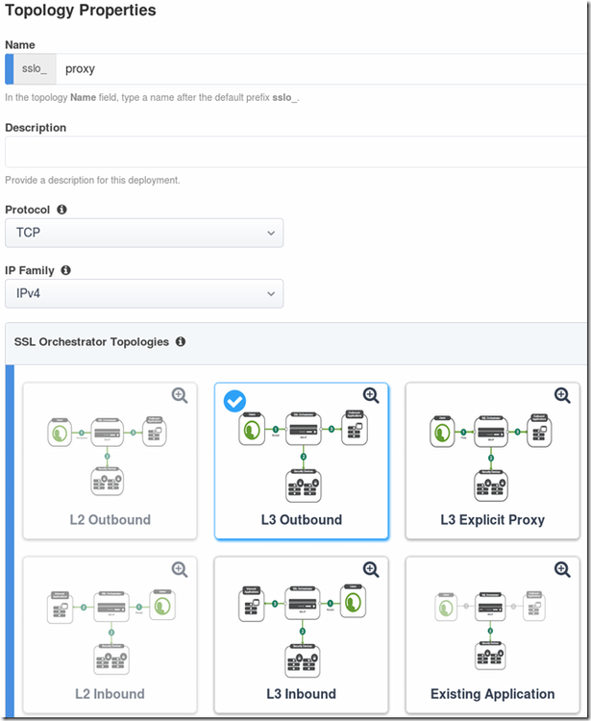Image resolution: width=591 pixels, height=721 pixels.
Task: Magnify the L3 Explicit Proxy diagram
Action: pyautogui.click(x=562, y=395)
